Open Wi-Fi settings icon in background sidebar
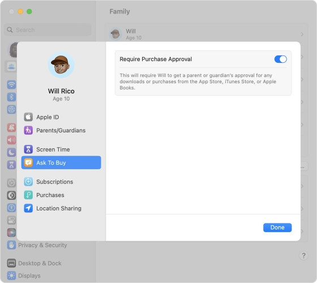Image resolution: width=317 pixels, height=283 pixels. pos(11,84)
